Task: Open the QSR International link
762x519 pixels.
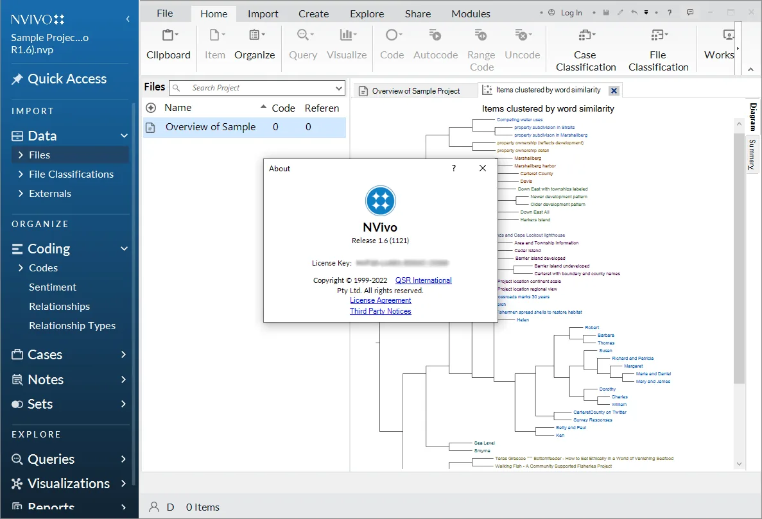Action: (x=423, y=280)
